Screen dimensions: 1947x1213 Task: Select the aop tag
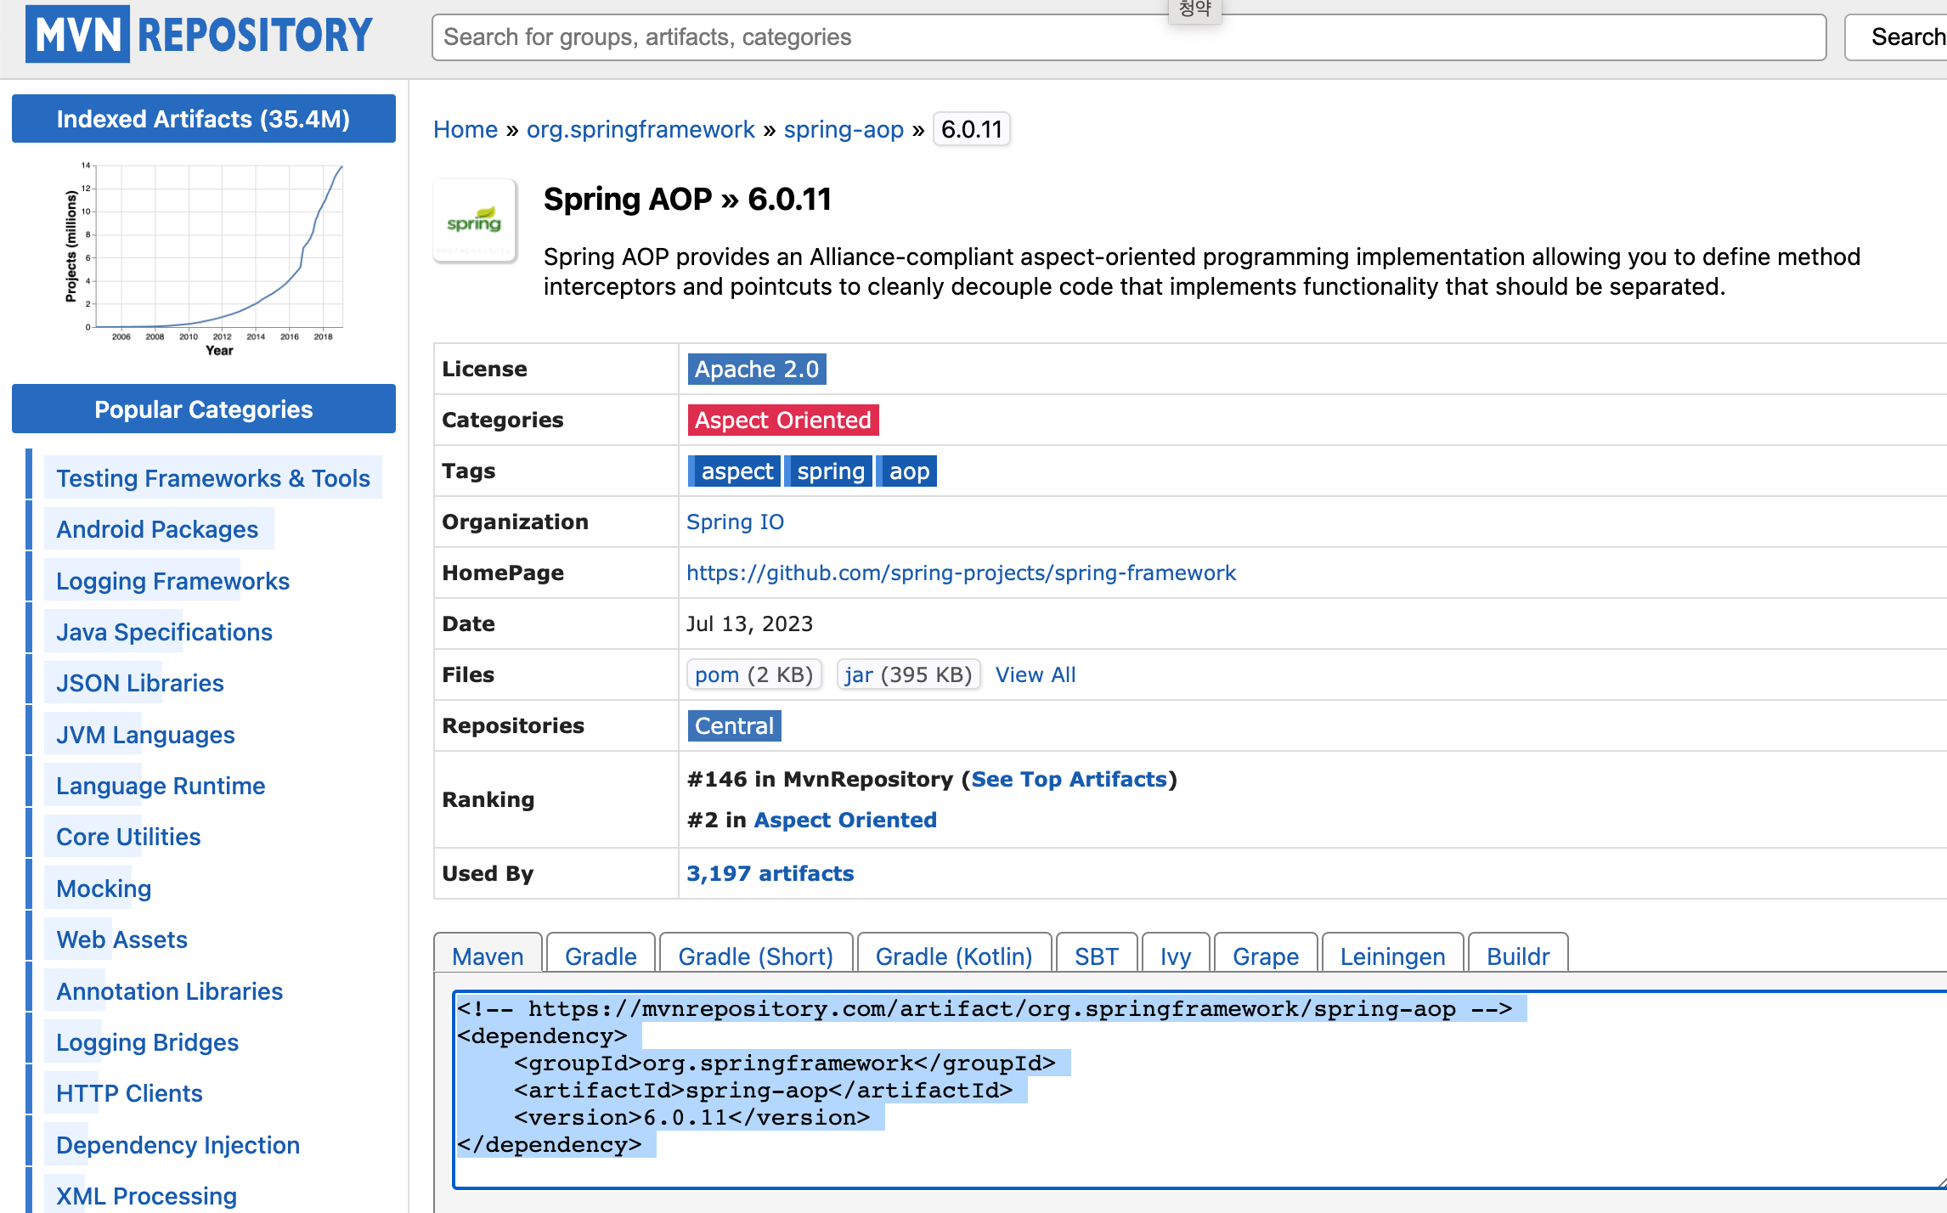tap(908, 471)
